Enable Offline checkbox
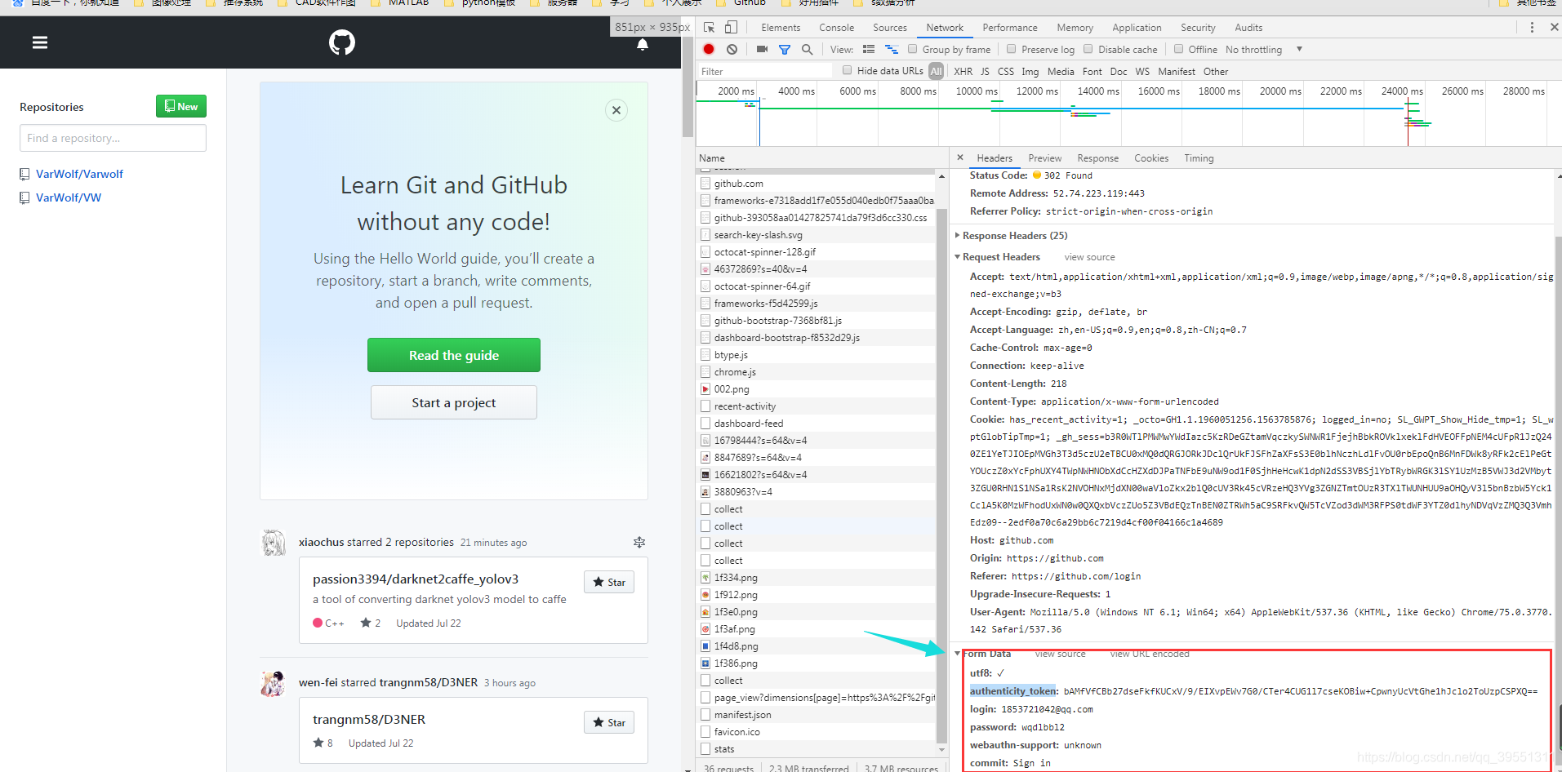The image size is (1562, 772). (x=1178, y=49)
